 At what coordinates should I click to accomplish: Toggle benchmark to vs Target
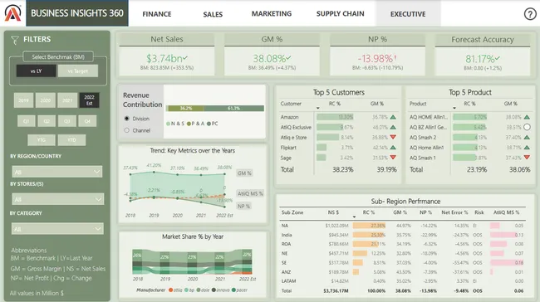(x=78, y=71)
